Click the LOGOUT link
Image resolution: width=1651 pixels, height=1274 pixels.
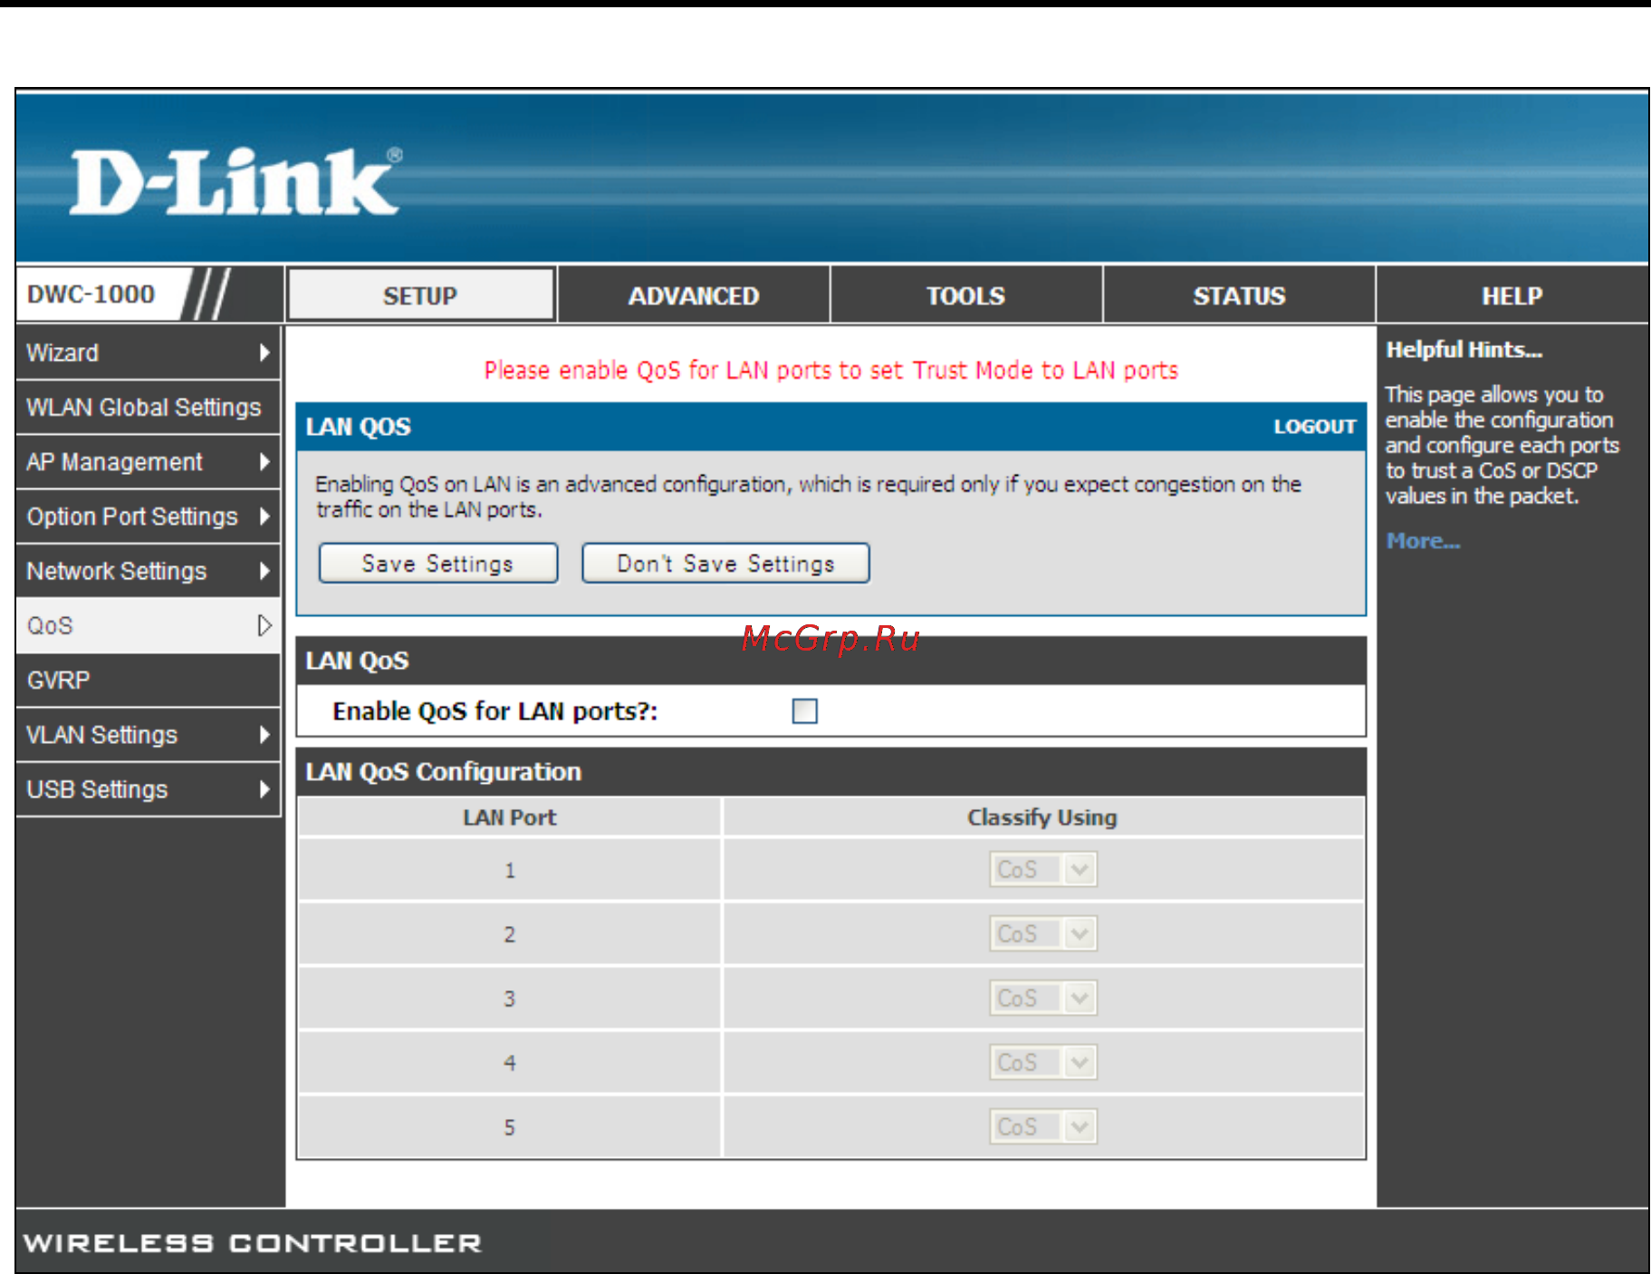pyautogui.click(x=1314, y=427)
